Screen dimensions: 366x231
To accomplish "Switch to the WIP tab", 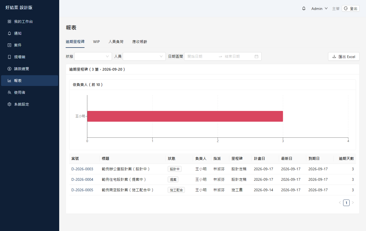I will coord(96,42).
